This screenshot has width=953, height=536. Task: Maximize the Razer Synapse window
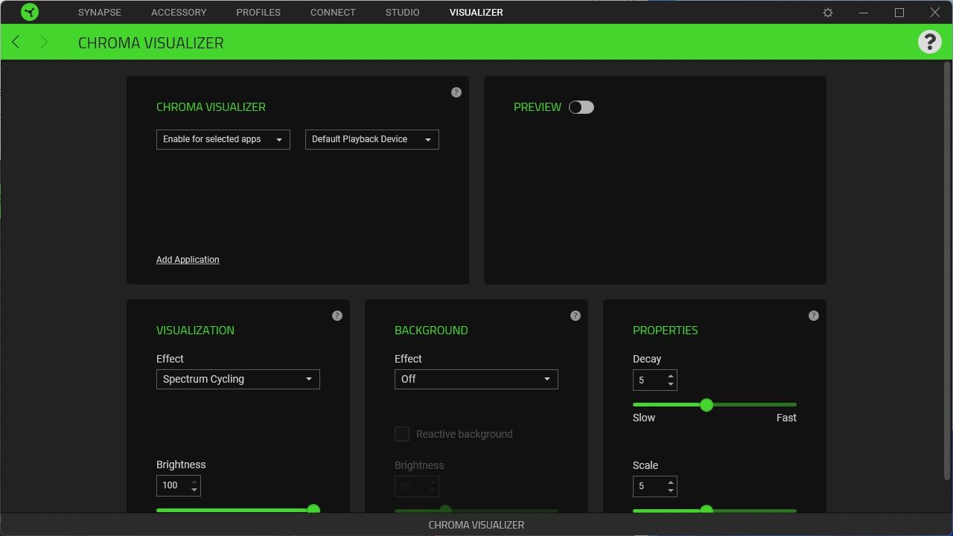(x=899, y=13)
